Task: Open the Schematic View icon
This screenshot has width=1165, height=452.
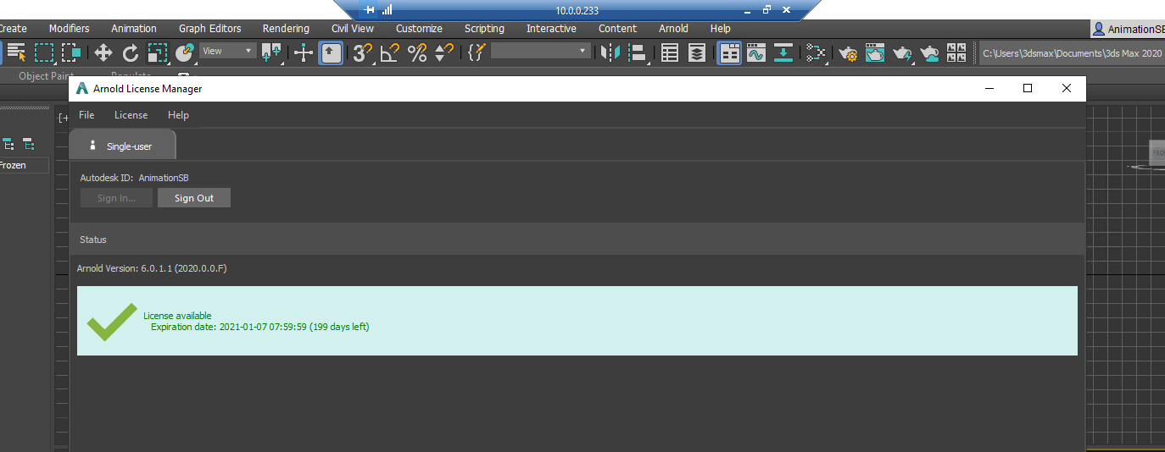Action: click(x=783, y=52)
